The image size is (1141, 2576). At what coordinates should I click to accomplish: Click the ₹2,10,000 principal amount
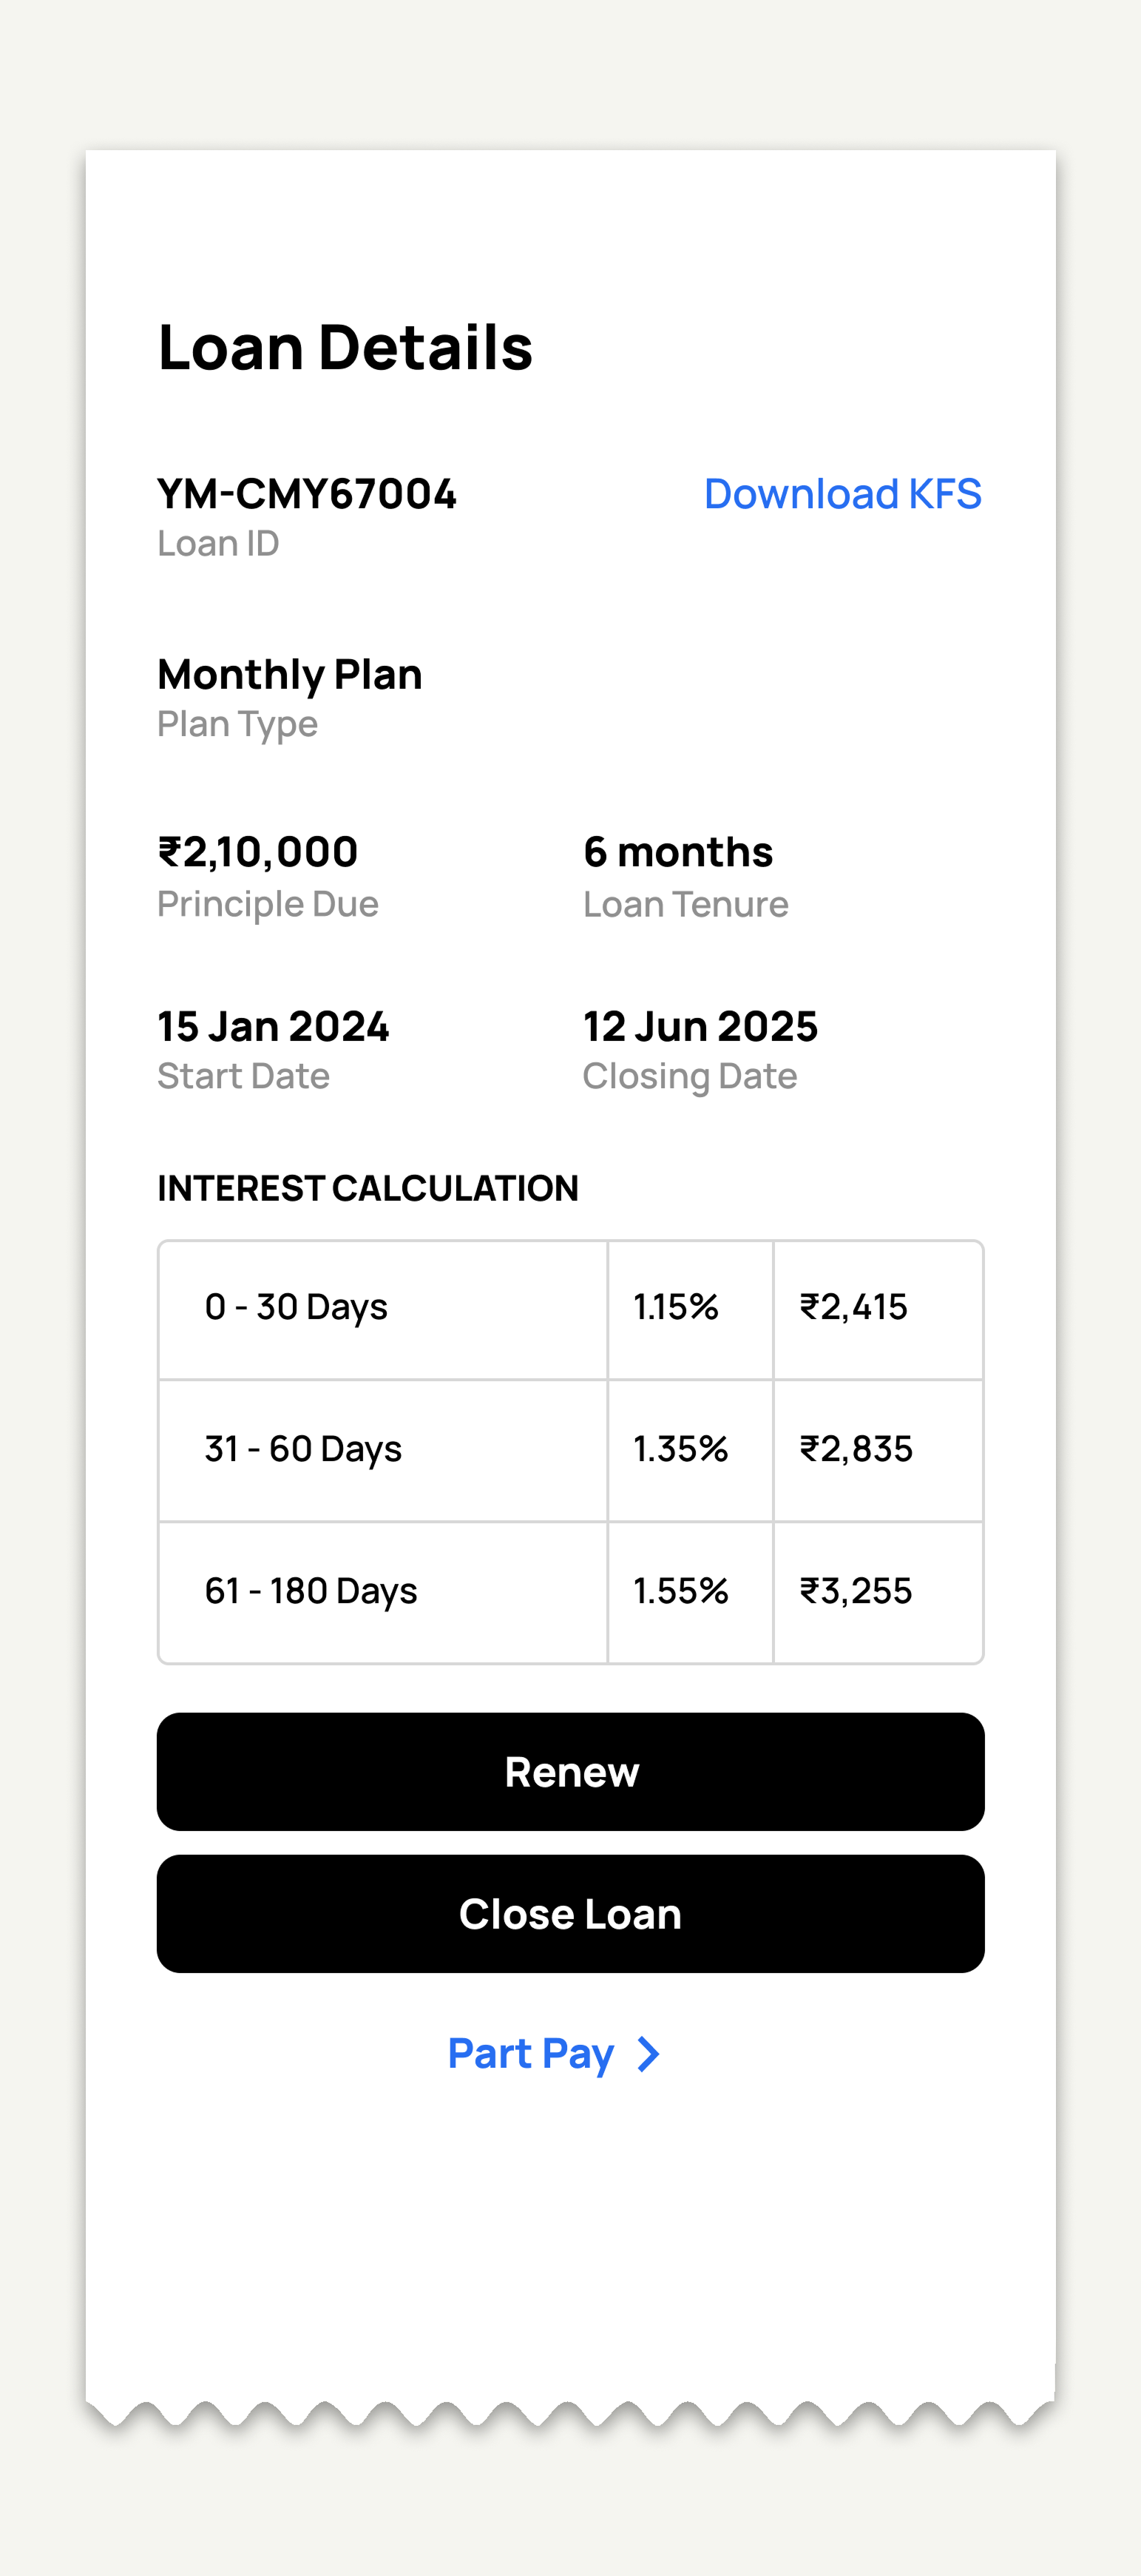[258, 852]
